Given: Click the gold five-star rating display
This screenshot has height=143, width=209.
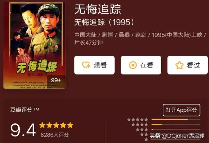Looking at the screenshot, I should [56, 125].
